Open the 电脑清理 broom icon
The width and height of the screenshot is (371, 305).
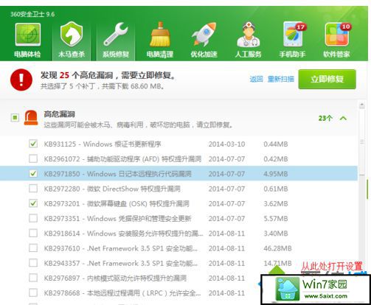(160, 34)
